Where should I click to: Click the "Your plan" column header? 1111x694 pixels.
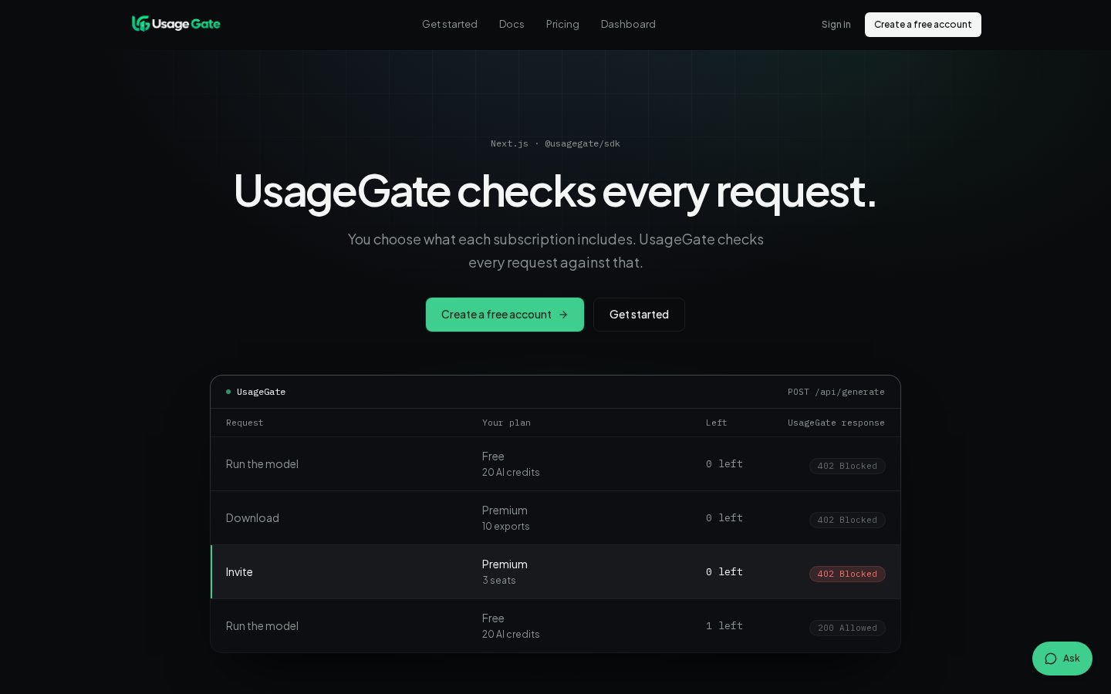pos(506,423)
